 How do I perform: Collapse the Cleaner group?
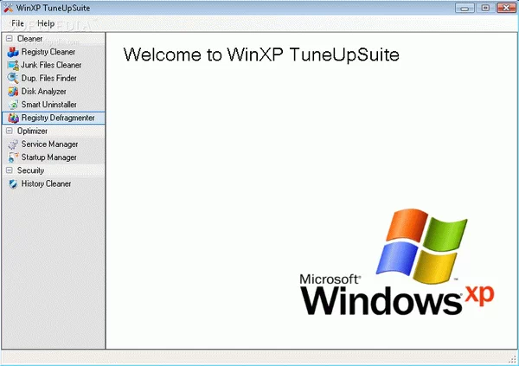click(x=10, y=38)
